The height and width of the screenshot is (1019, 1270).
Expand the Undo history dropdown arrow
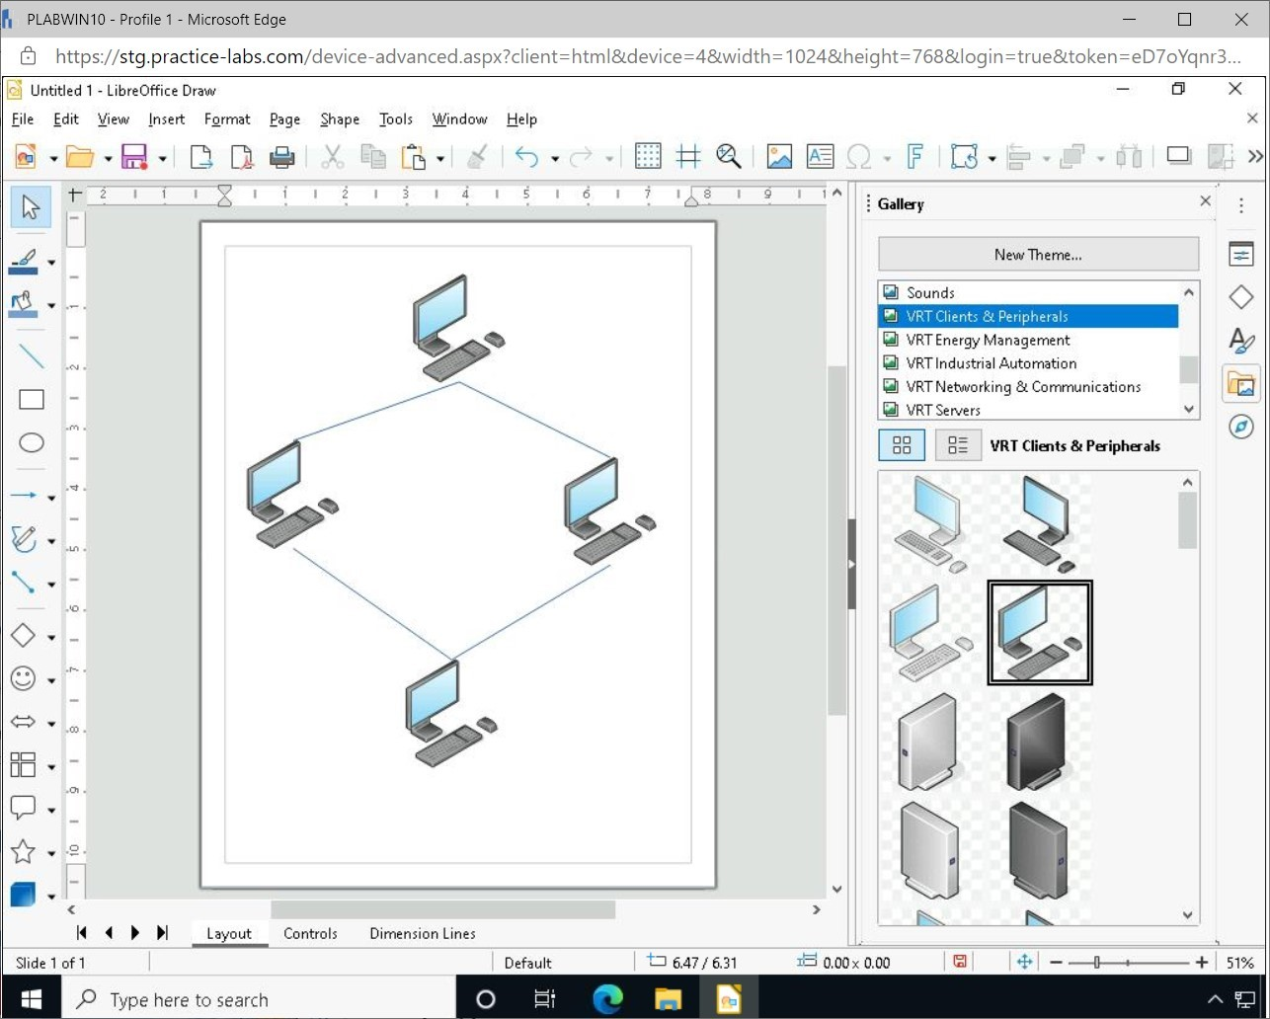click(555, 158)
